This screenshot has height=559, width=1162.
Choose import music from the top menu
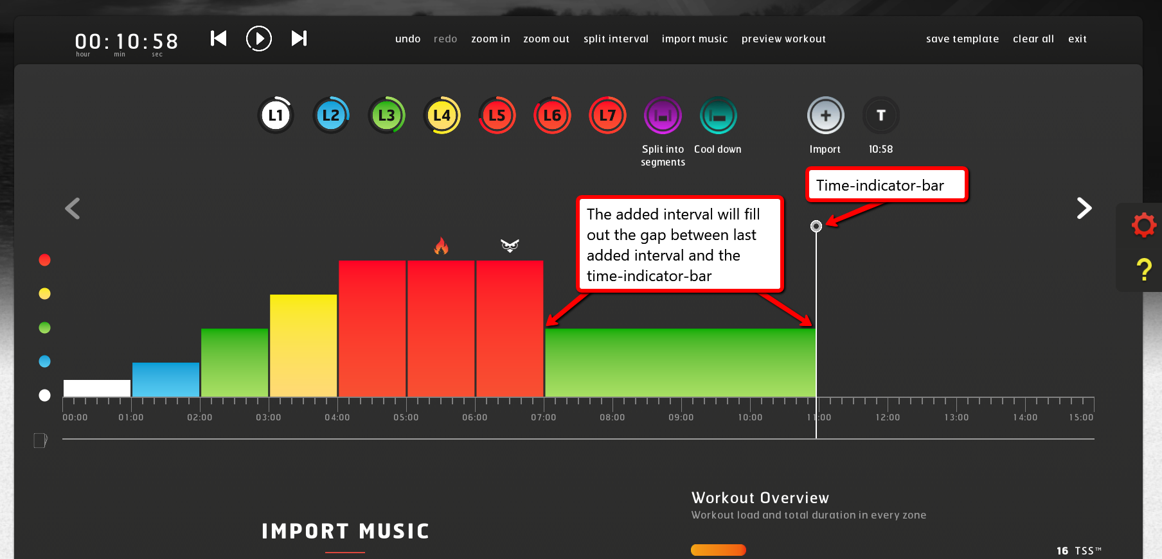pyautogui.click(x=694, y=39)
